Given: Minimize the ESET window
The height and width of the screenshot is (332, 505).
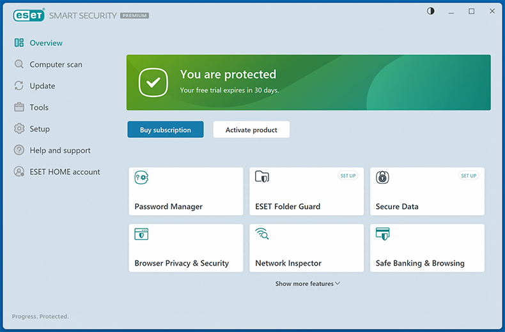Looking at the screenshot, I should point(451,12).
